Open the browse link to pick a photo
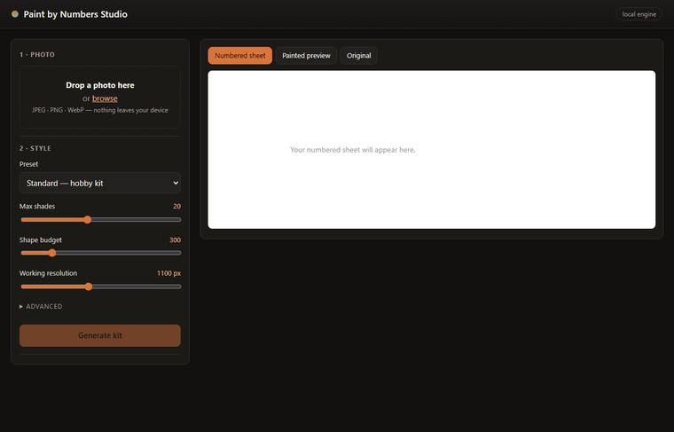The height and width of the screenshot is (432, 674). 105,98
